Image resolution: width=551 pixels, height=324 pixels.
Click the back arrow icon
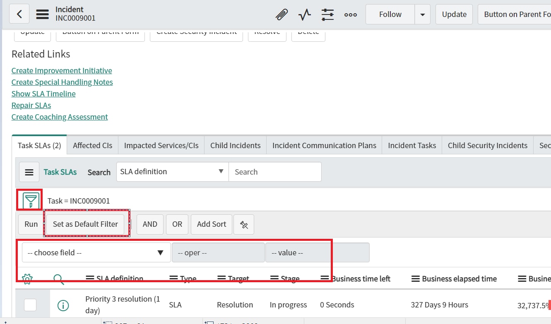[x=19, y=14]
